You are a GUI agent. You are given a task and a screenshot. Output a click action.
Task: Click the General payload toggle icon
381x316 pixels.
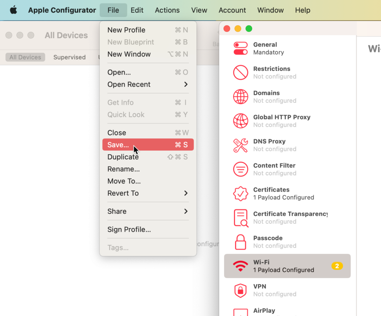240,49
